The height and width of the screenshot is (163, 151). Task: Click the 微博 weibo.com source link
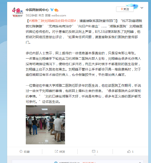(55, 15)
